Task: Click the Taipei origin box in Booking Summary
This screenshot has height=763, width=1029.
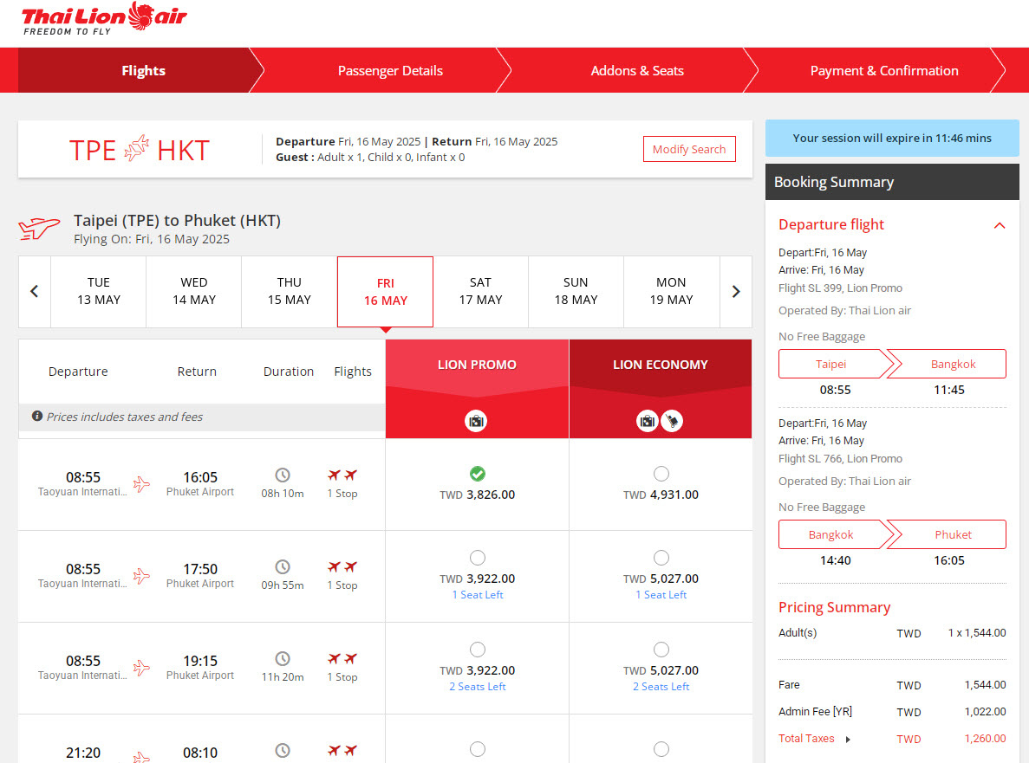Action: [830, 364]
